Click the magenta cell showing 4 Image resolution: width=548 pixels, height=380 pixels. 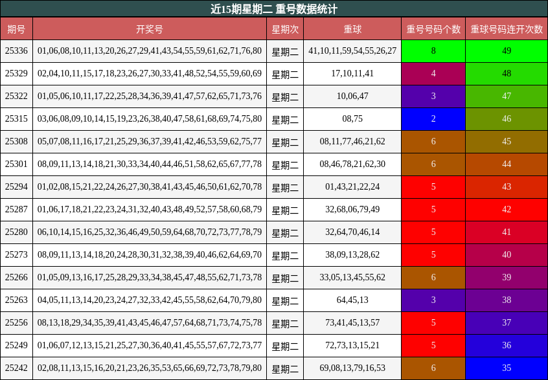pos(433,73)
